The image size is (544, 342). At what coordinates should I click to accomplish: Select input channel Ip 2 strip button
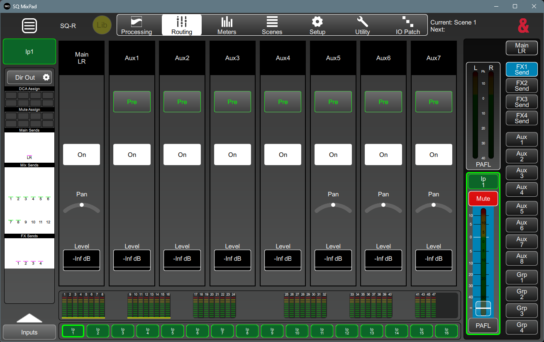[x=98, y=331]
